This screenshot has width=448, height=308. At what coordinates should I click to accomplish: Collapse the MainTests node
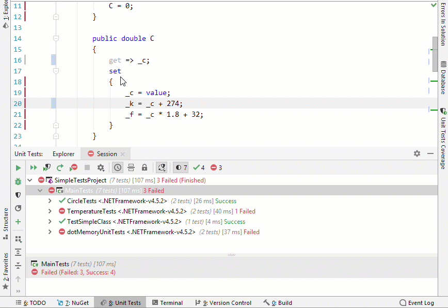click(40, 190)
